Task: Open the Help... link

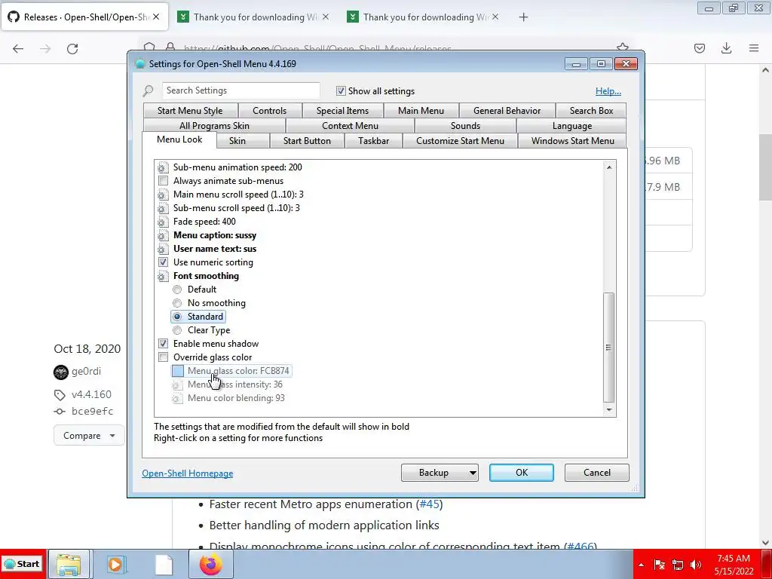Action: click(x=608, y=91)
